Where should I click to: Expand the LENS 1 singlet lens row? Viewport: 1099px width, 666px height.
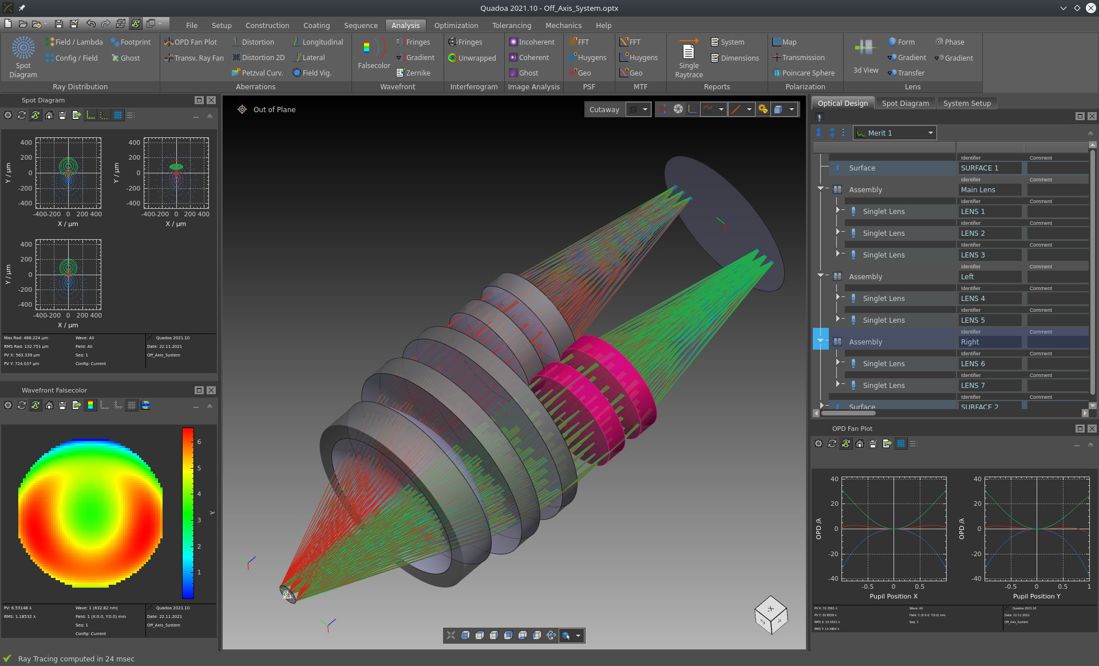coord(837,210)
